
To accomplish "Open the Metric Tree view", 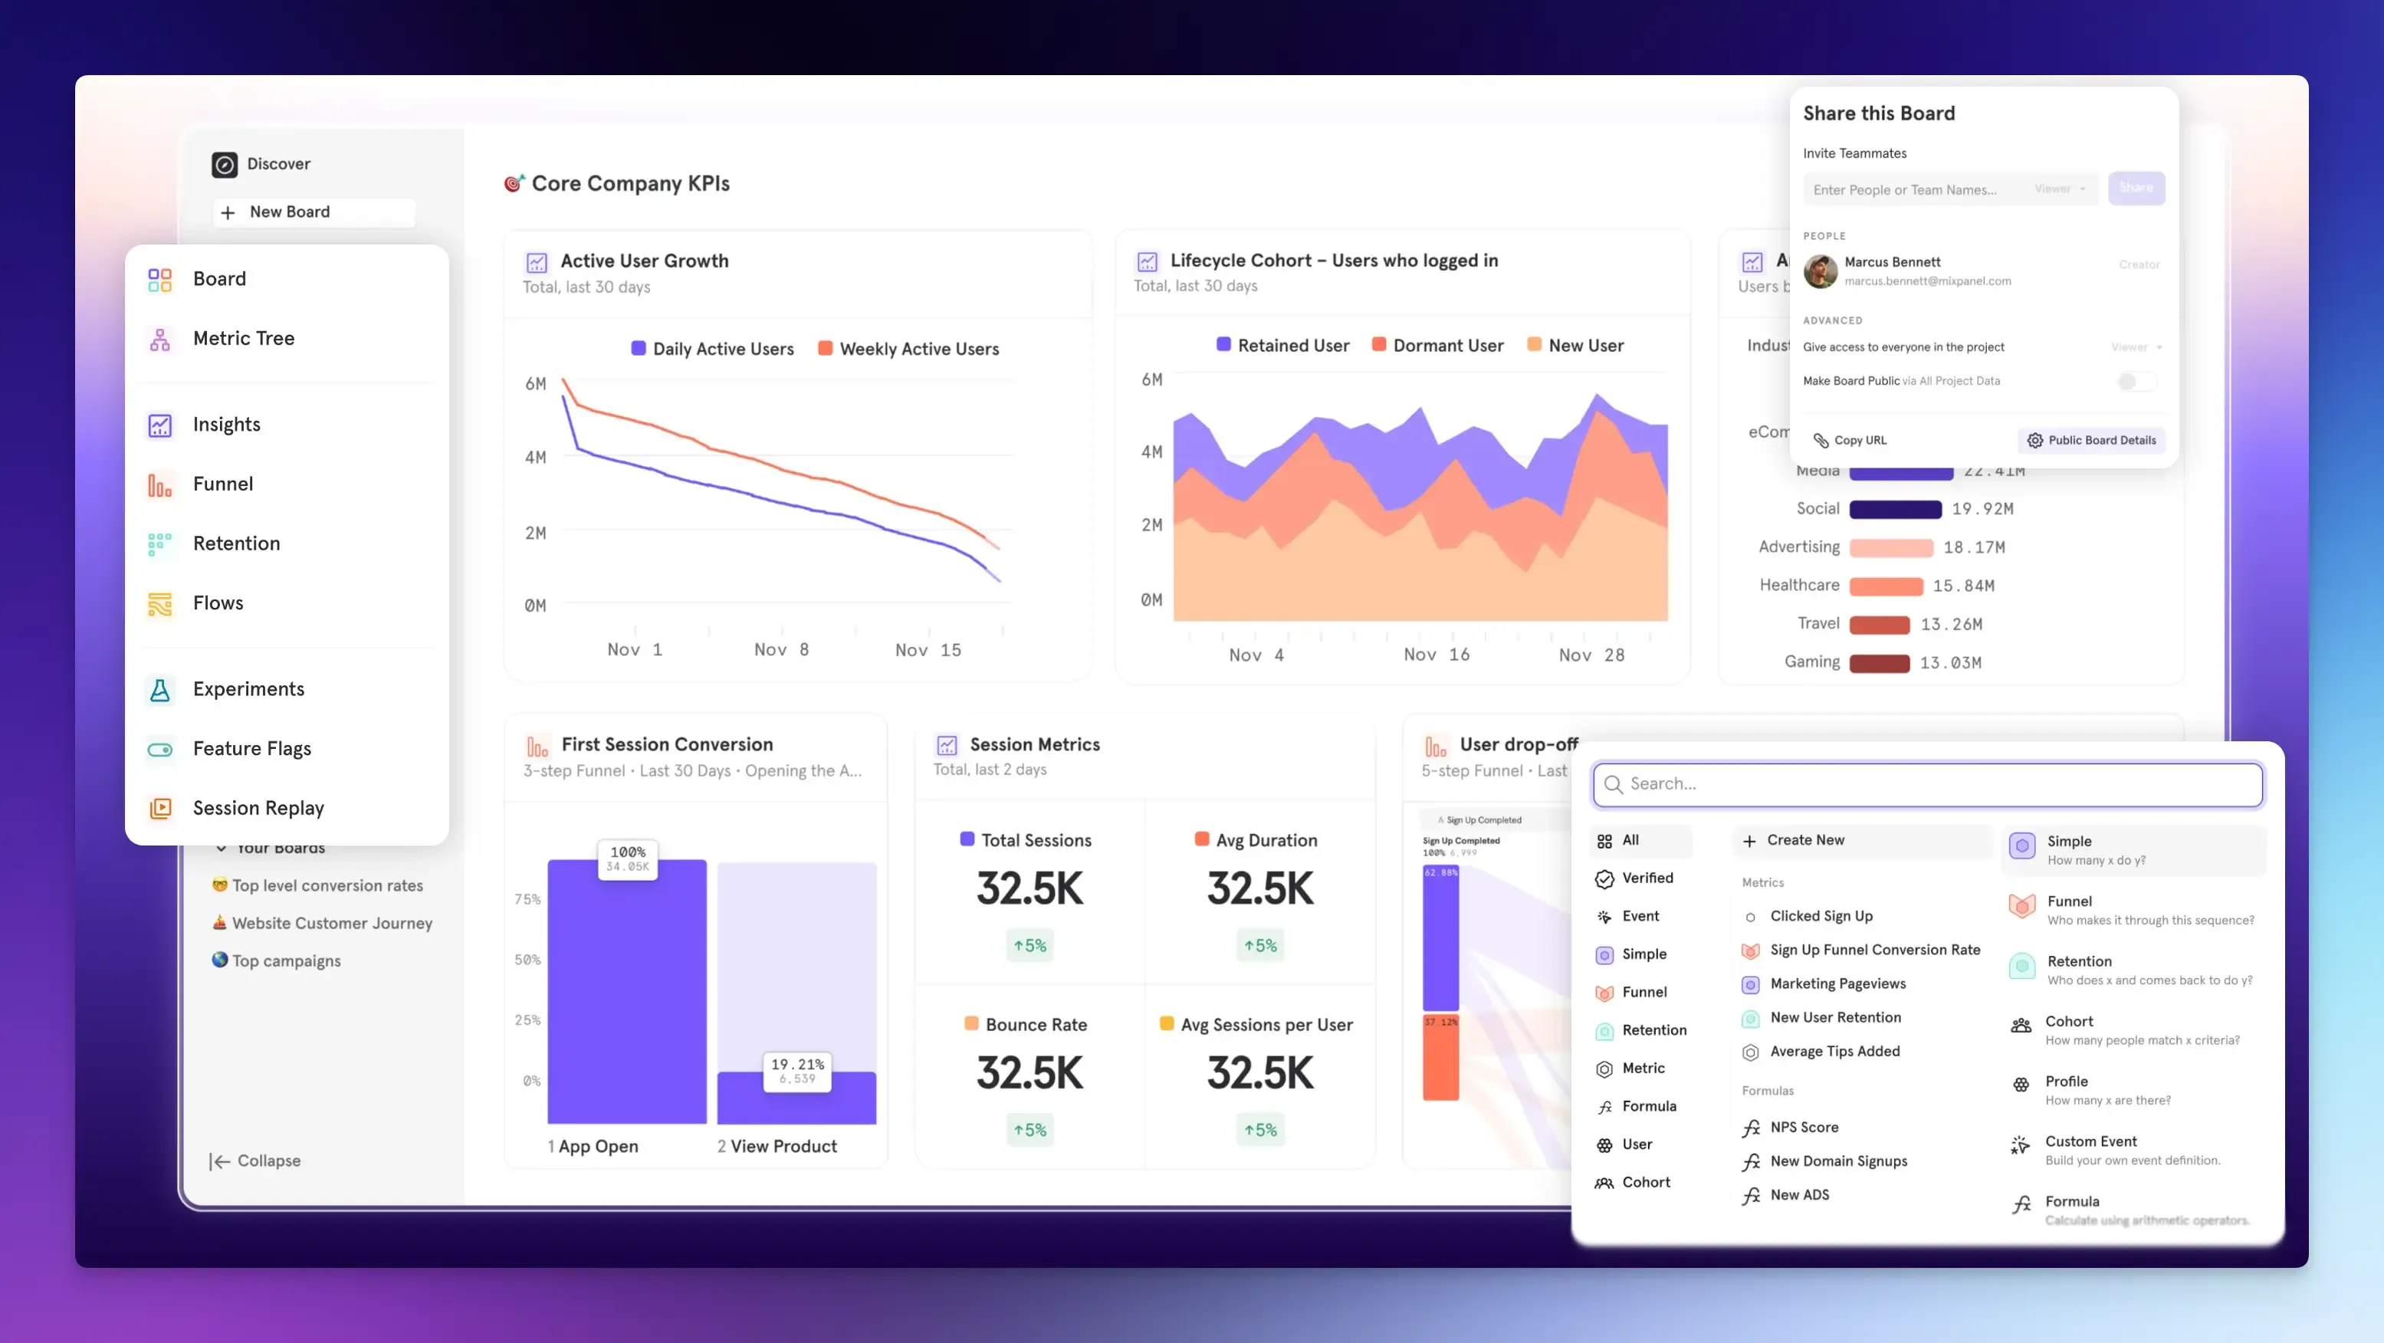I will (x=242, y=339).
